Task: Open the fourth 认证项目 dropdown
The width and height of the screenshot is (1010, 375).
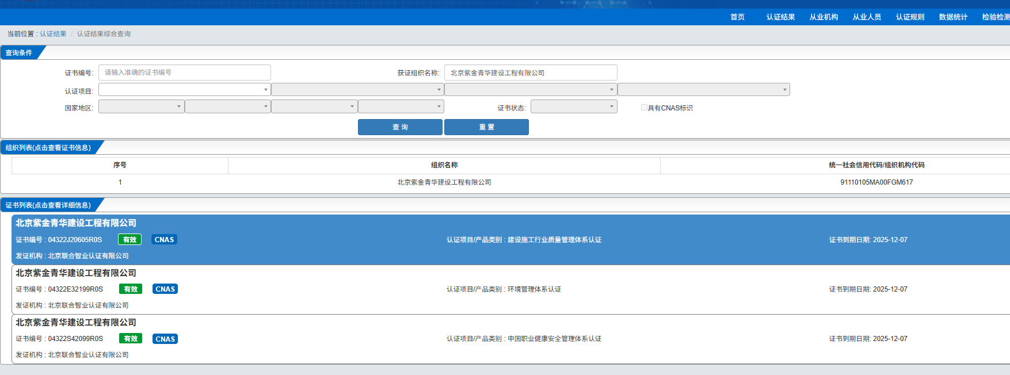Action: pos(704,90)
